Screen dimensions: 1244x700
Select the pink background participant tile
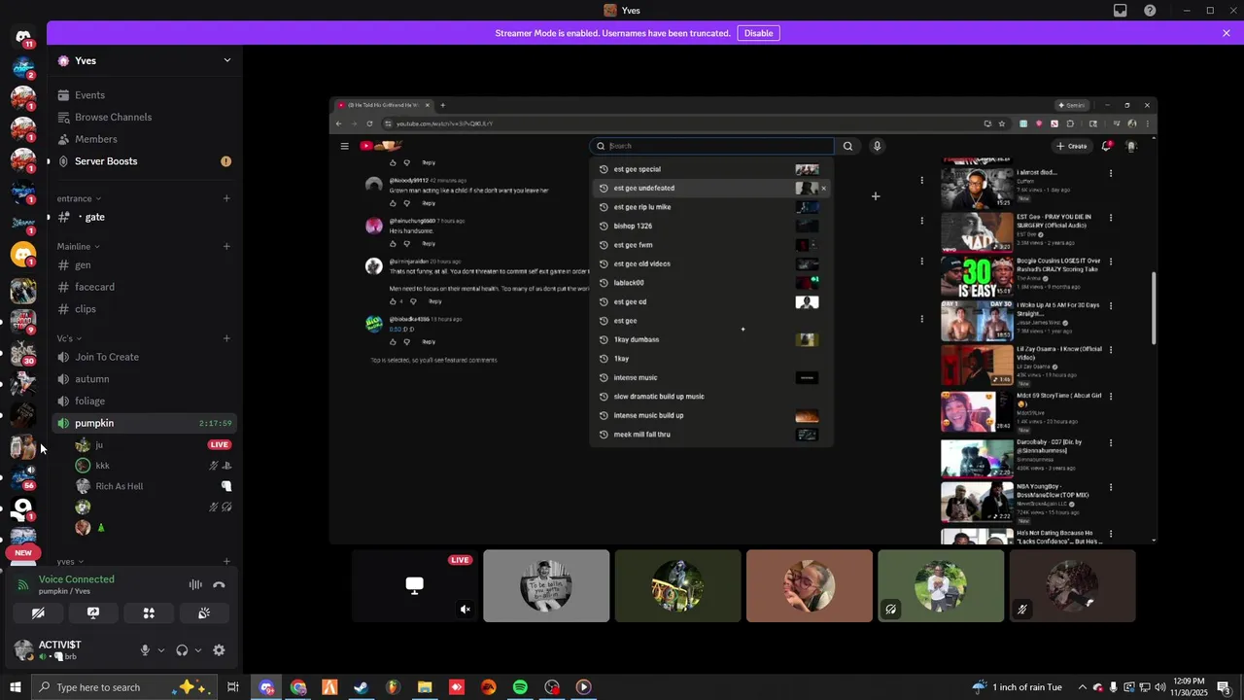click(810, 585)
